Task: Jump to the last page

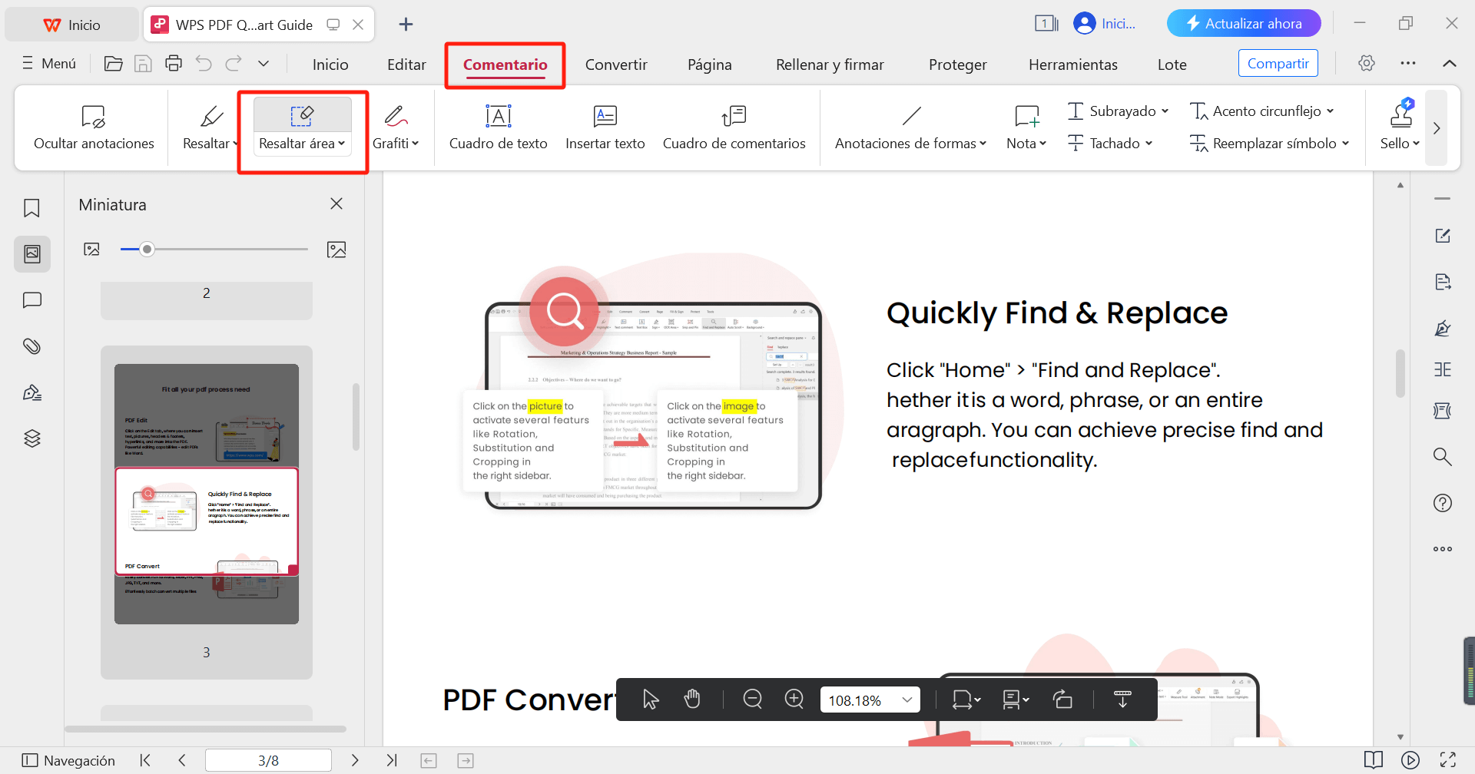Action: (x=392, y=760)
